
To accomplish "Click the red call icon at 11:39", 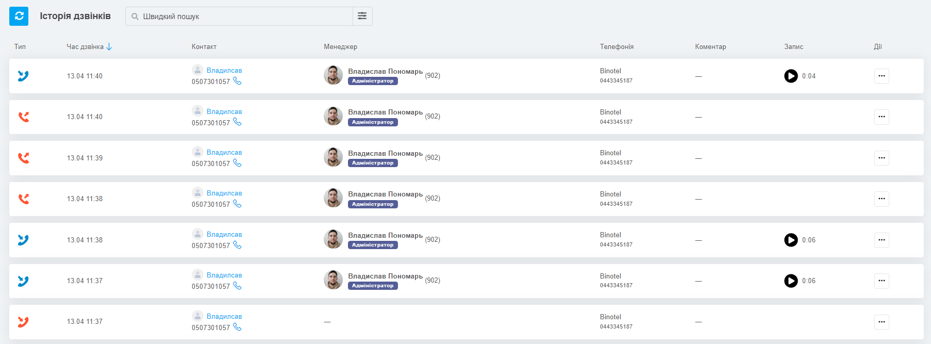I will click(24, 158).
